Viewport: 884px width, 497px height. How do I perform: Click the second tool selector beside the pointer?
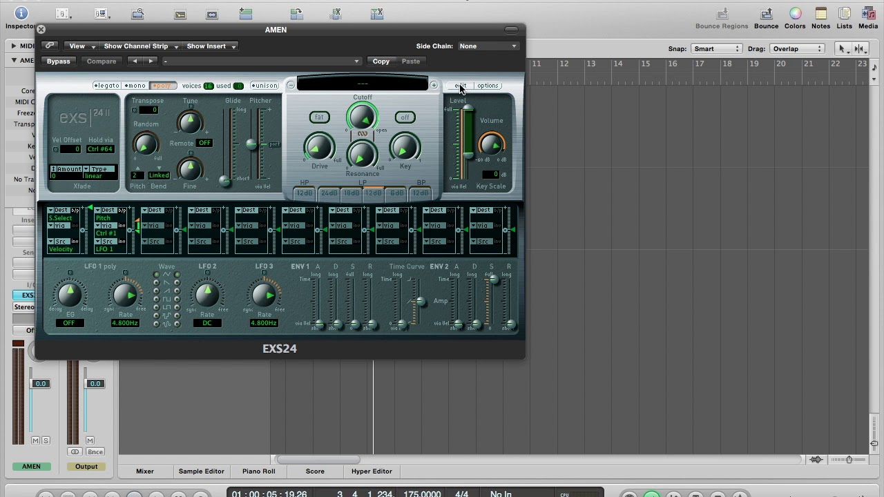(x=860, y=48)
